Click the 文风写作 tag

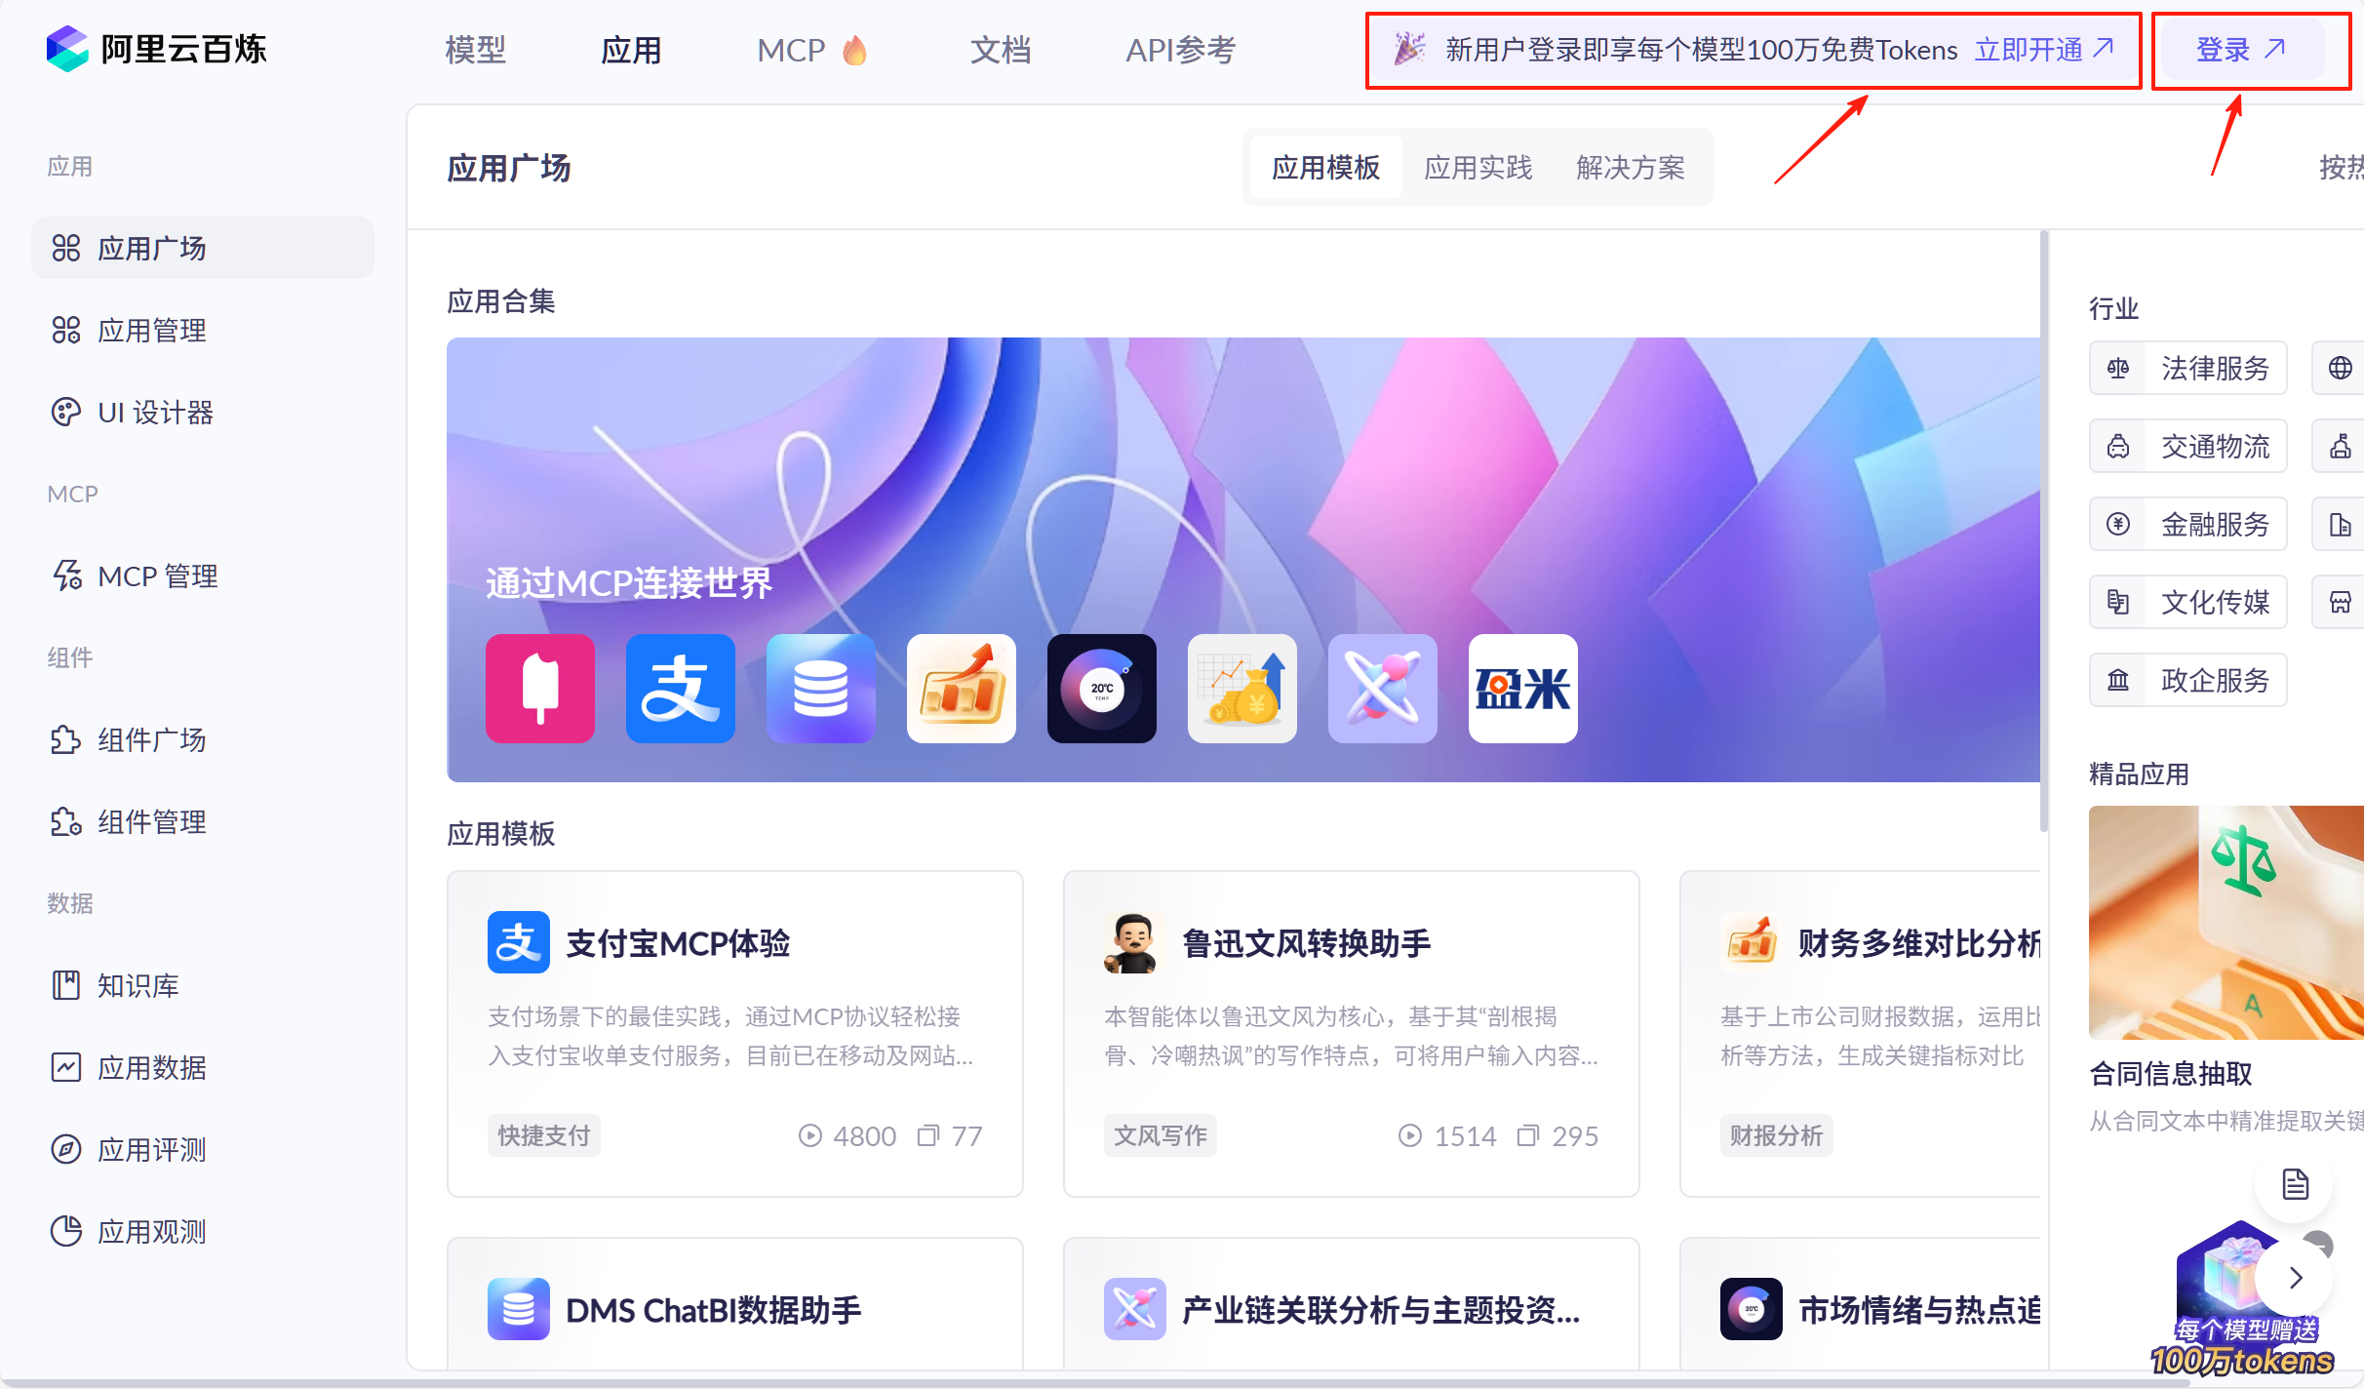point(1161,1135)
